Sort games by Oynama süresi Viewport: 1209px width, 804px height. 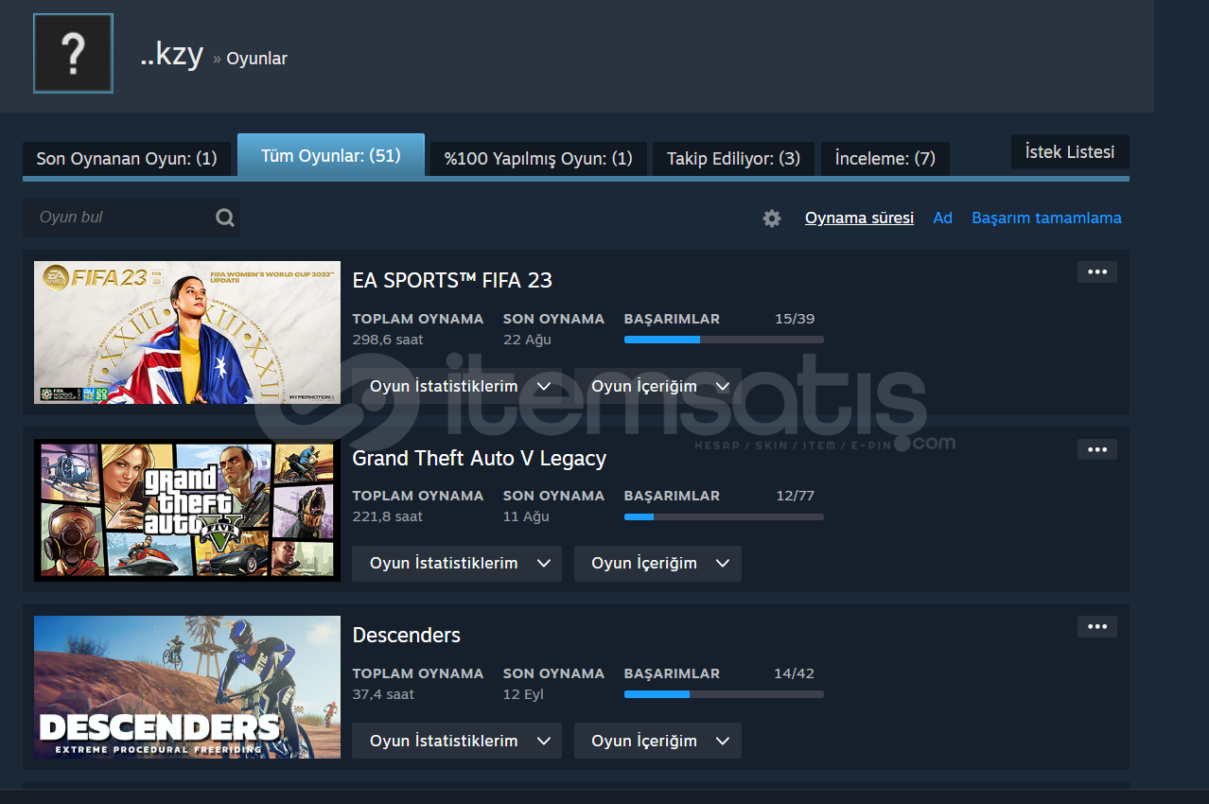859,218
